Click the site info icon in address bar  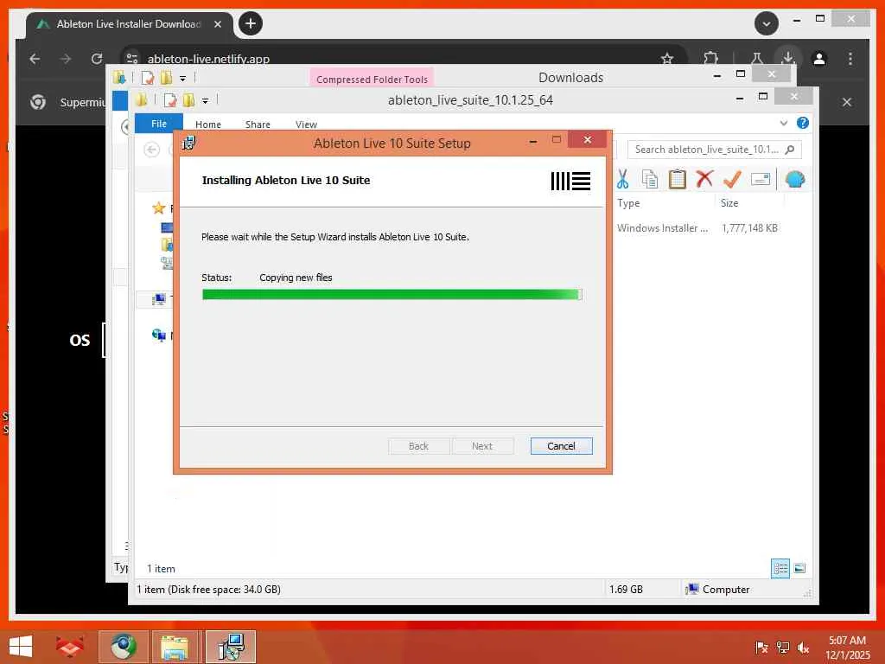click(x=132, y=59)
